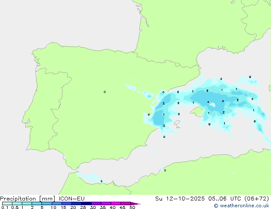Click the 'ICON-EU' model label
Image resolution: width=271 pixels, height=209 pixels.
pos(71,199)
